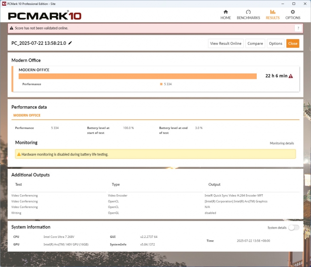
Task: Click the Compare button
Action: pyautogui.click(x=255, y=44)
